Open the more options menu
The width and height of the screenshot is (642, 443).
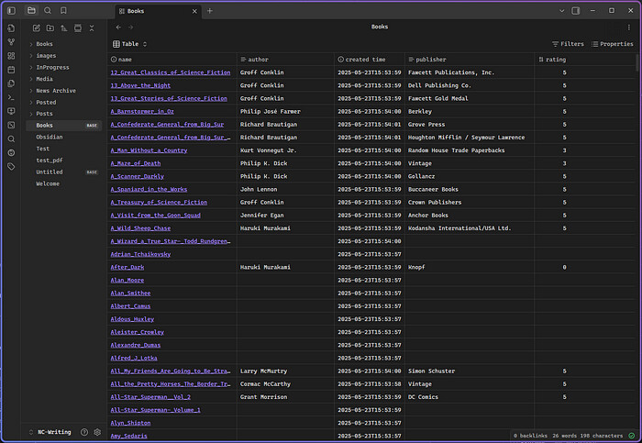pyautogui.click(x=628, y=27)
